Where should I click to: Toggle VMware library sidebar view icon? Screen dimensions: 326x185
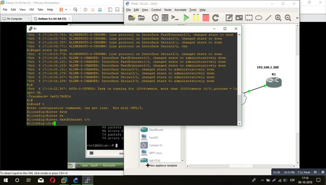[110, 9]
